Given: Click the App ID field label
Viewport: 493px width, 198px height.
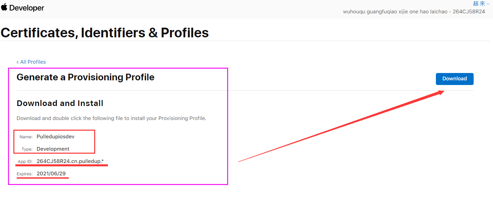Looking at the screenshot, I should (x=25, y=162).
